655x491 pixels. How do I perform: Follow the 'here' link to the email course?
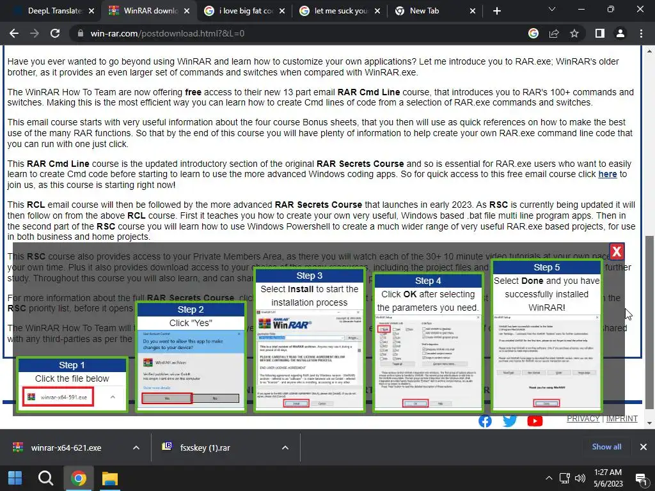[608, 174]
